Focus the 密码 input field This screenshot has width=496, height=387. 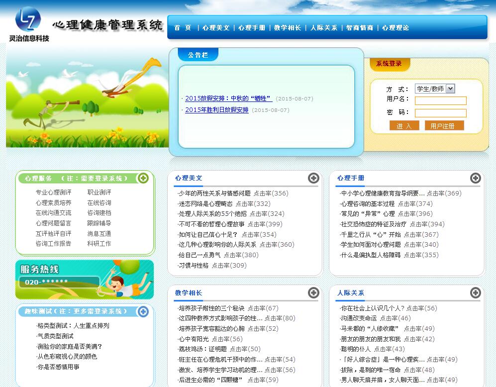tap(441, 113)
